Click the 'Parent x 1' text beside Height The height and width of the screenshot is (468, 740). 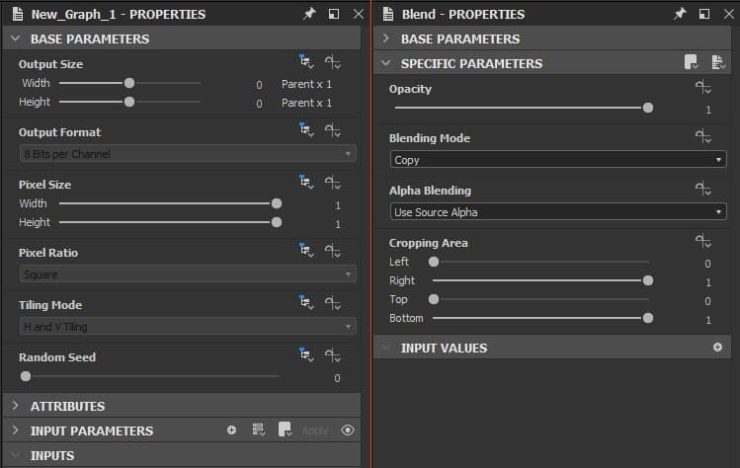306,103
